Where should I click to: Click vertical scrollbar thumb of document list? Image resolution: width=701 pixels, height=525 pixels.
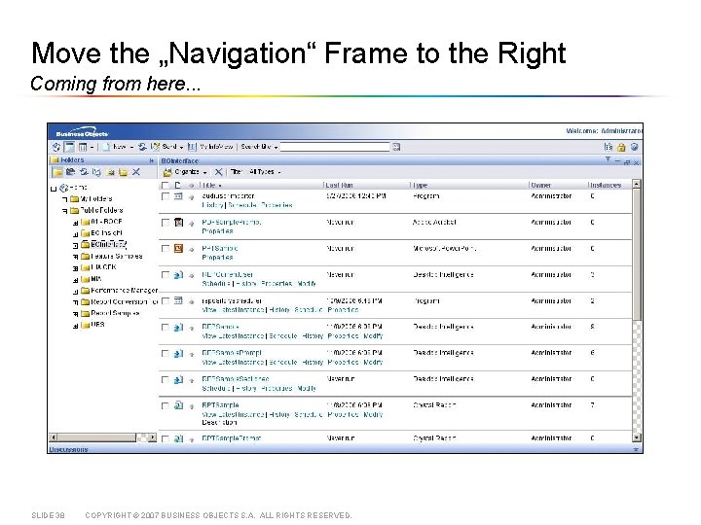click(637, 255)
